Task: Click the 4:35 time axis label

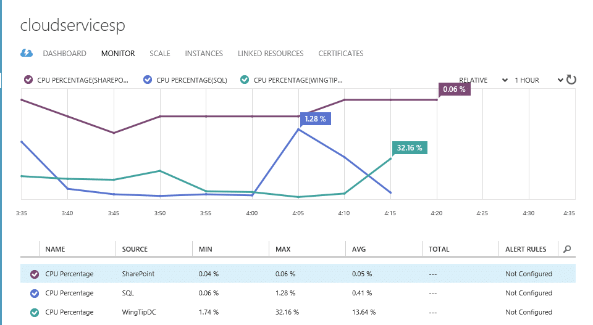Action: point(569,213)
